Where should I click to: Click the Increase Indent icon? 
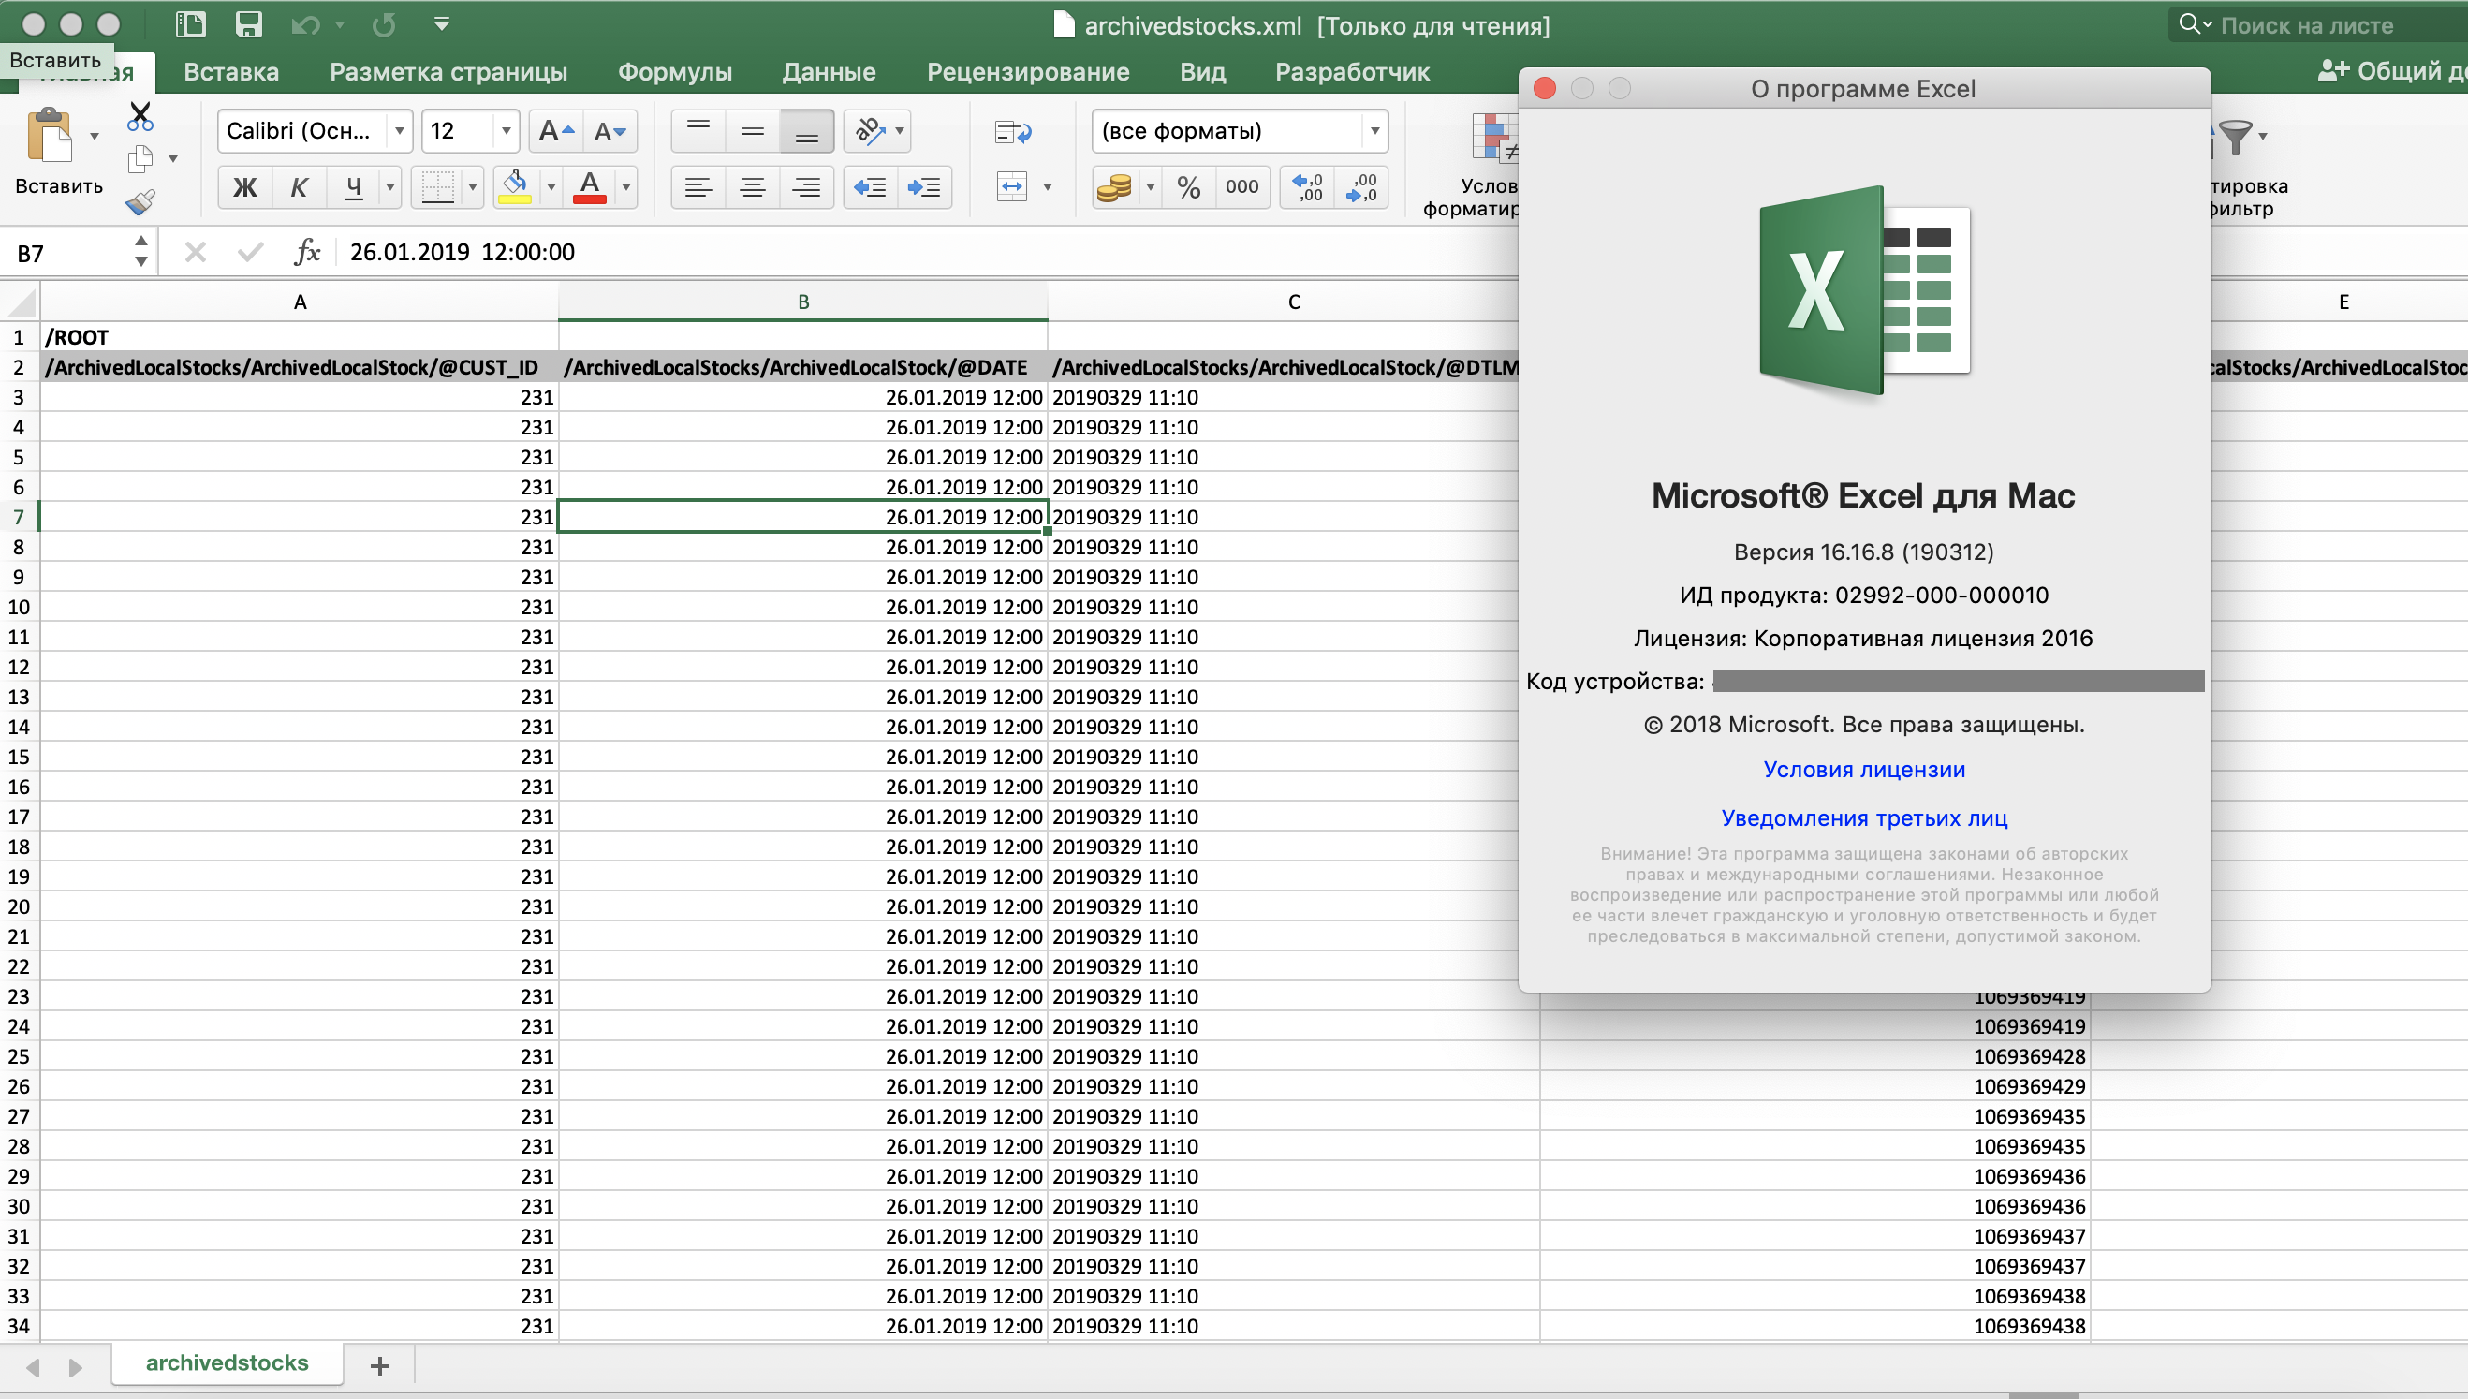(924, 186)
